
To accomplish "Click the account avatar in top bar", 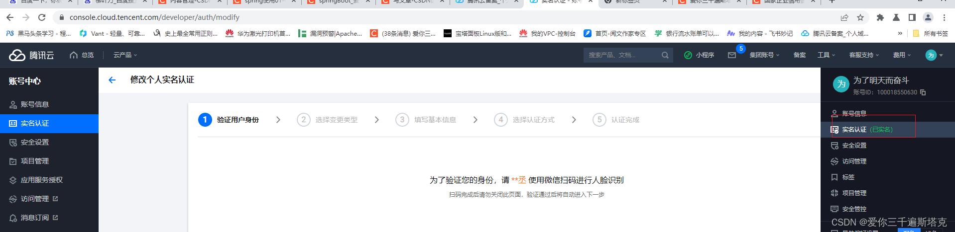I will point(931,55).
